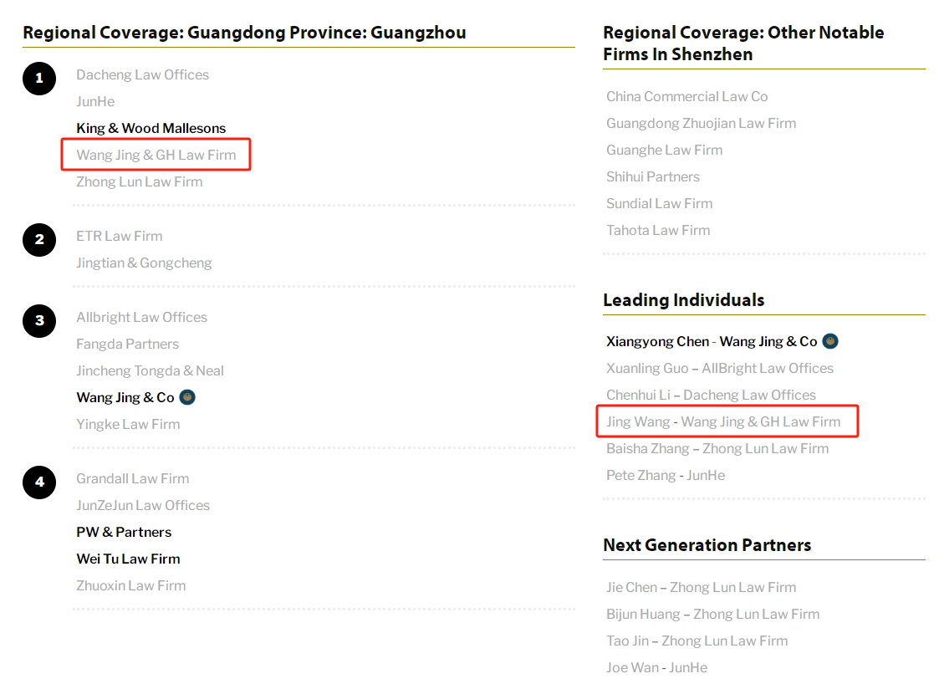Click China Commercial Law Co
The width and height of the screenshot is (939, 684).
tap(686, 96)
